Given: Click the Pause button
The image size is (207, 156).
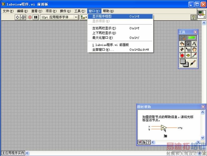Looking at the screenshot, I should point(36,17).
